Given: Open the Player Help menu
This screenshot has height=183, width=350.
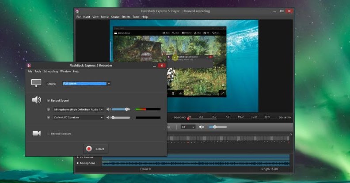Looking at the screenshot, I should pos(145,17).
